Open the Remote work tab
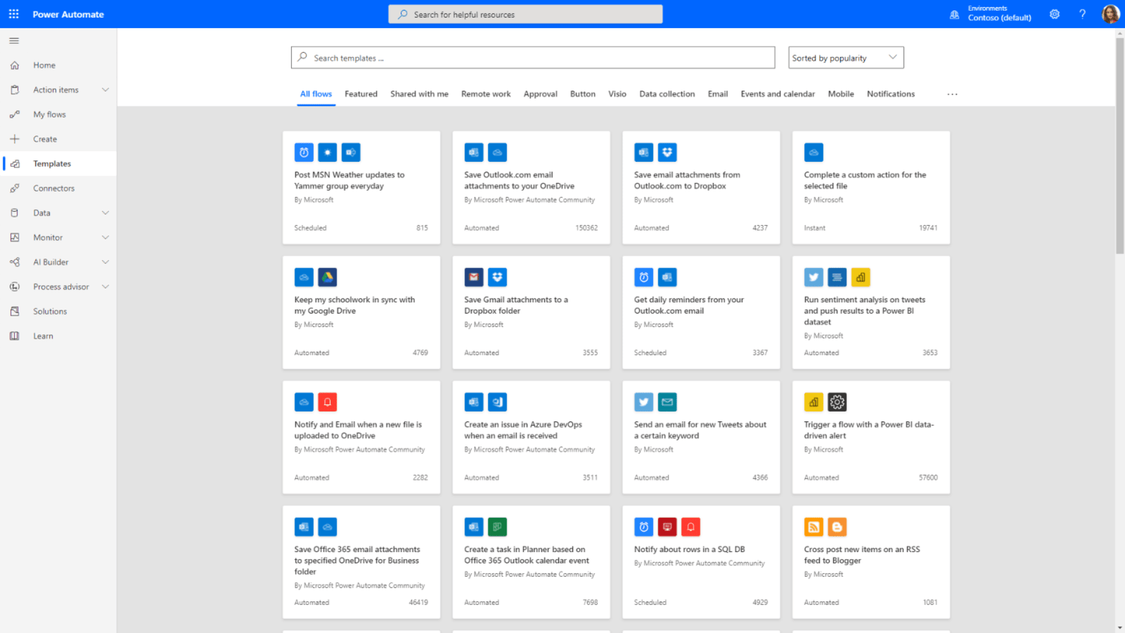1125x633 pixels. point(486,94)
